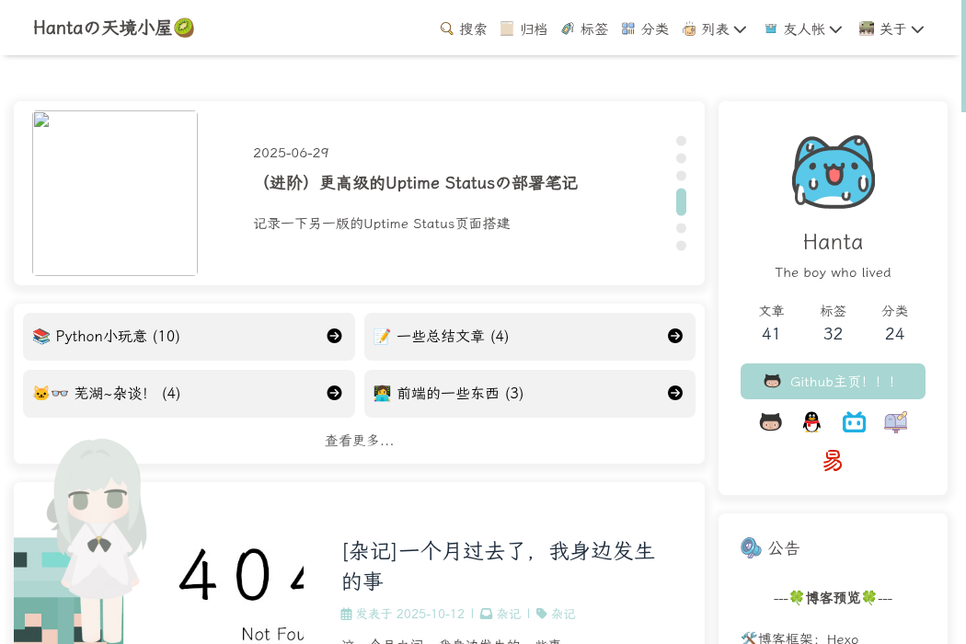This screenshot has height=644, width=966.
Task: Select the third carousel pagination dot
Action: [681, 176]
